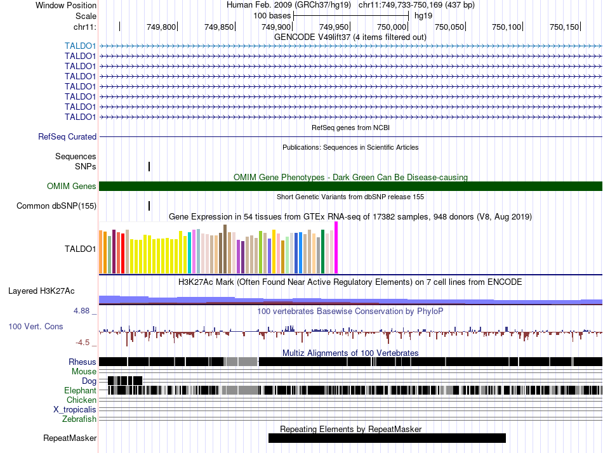Click the 100 Vert. Cons track label
603x453 pixels.
click(x=36, y=326)
